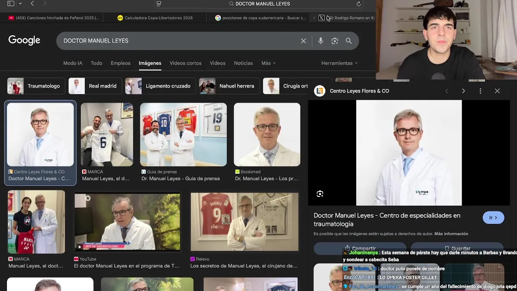Viewport: 517px width, 291px height.
Task: Clear the search box with X icon
Action: (303, 41)
